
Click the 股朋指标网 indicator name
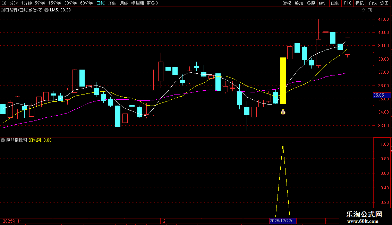17,140
